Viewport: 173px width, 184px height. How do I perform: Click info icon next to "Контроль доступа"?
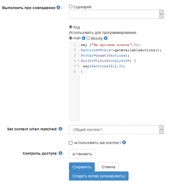(60, 153)
